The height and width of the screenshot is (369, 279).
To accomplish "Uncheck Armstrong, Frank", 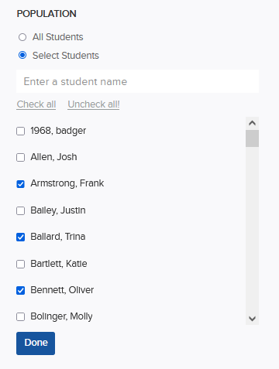I will coord(20,184).
